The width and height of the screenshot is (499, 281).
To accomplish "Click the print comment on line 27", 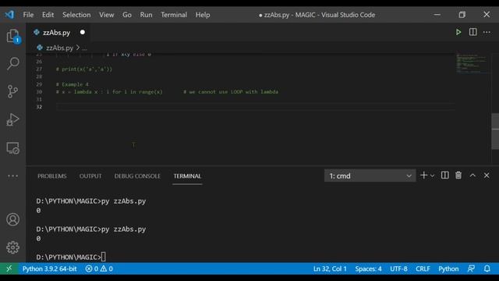I will pyautogui.click(x=84, y=69).
